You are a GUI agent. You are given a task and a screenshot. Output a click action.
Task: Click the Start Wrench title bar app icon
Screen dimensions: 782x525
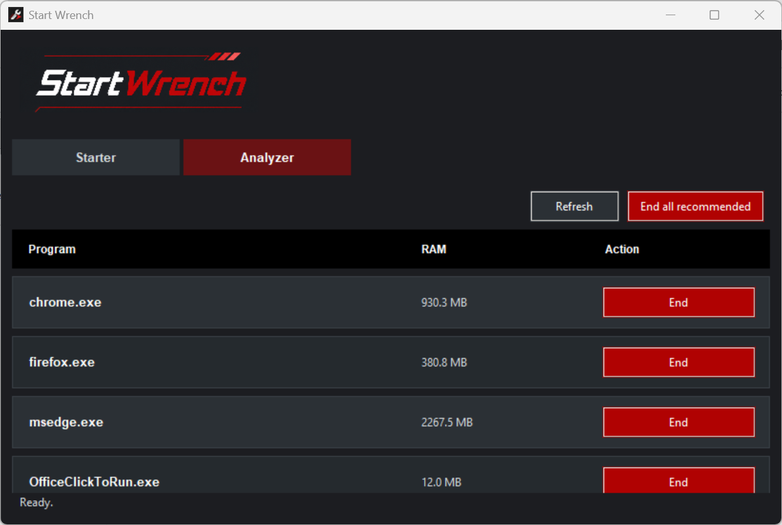click(x=16, y=15)
